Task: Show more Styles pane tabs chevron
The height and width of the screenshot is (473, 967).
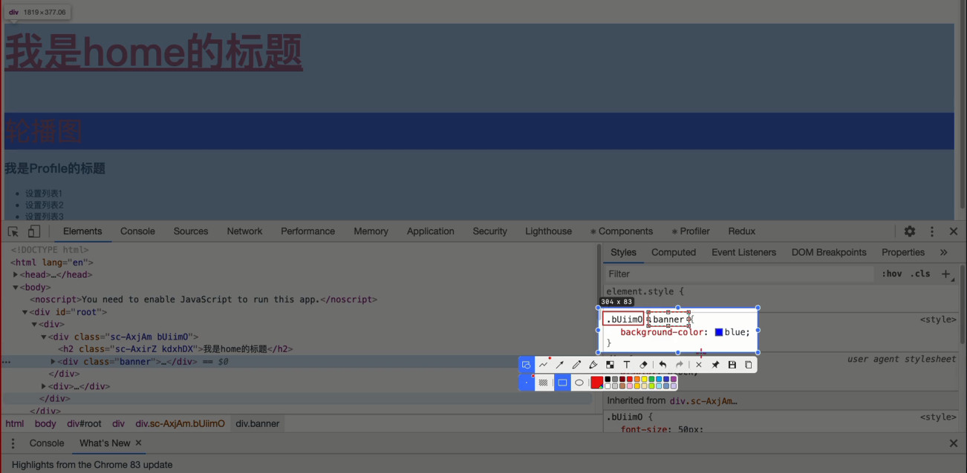Action: pyautogui.click(x=943, y=252)
